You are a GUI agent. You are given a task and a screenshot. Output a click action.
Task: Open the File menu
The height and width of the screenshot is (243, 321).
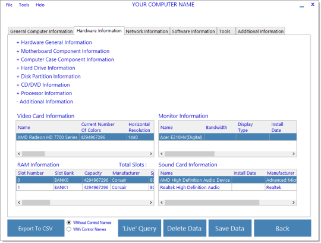click(x=9, y=5)
